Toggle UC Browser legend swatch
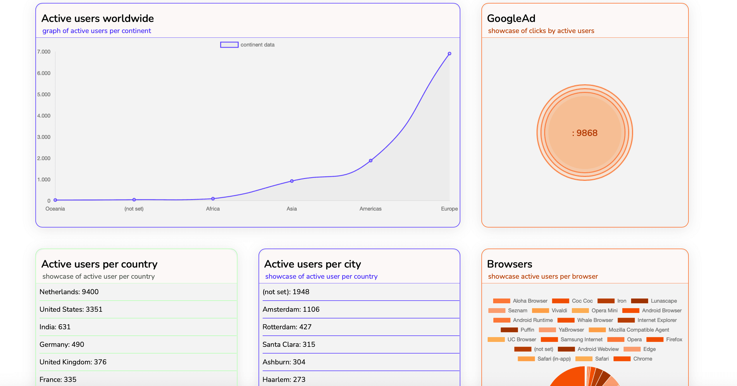The width and height of the screenshot is (737, 386). click(496, 340)
